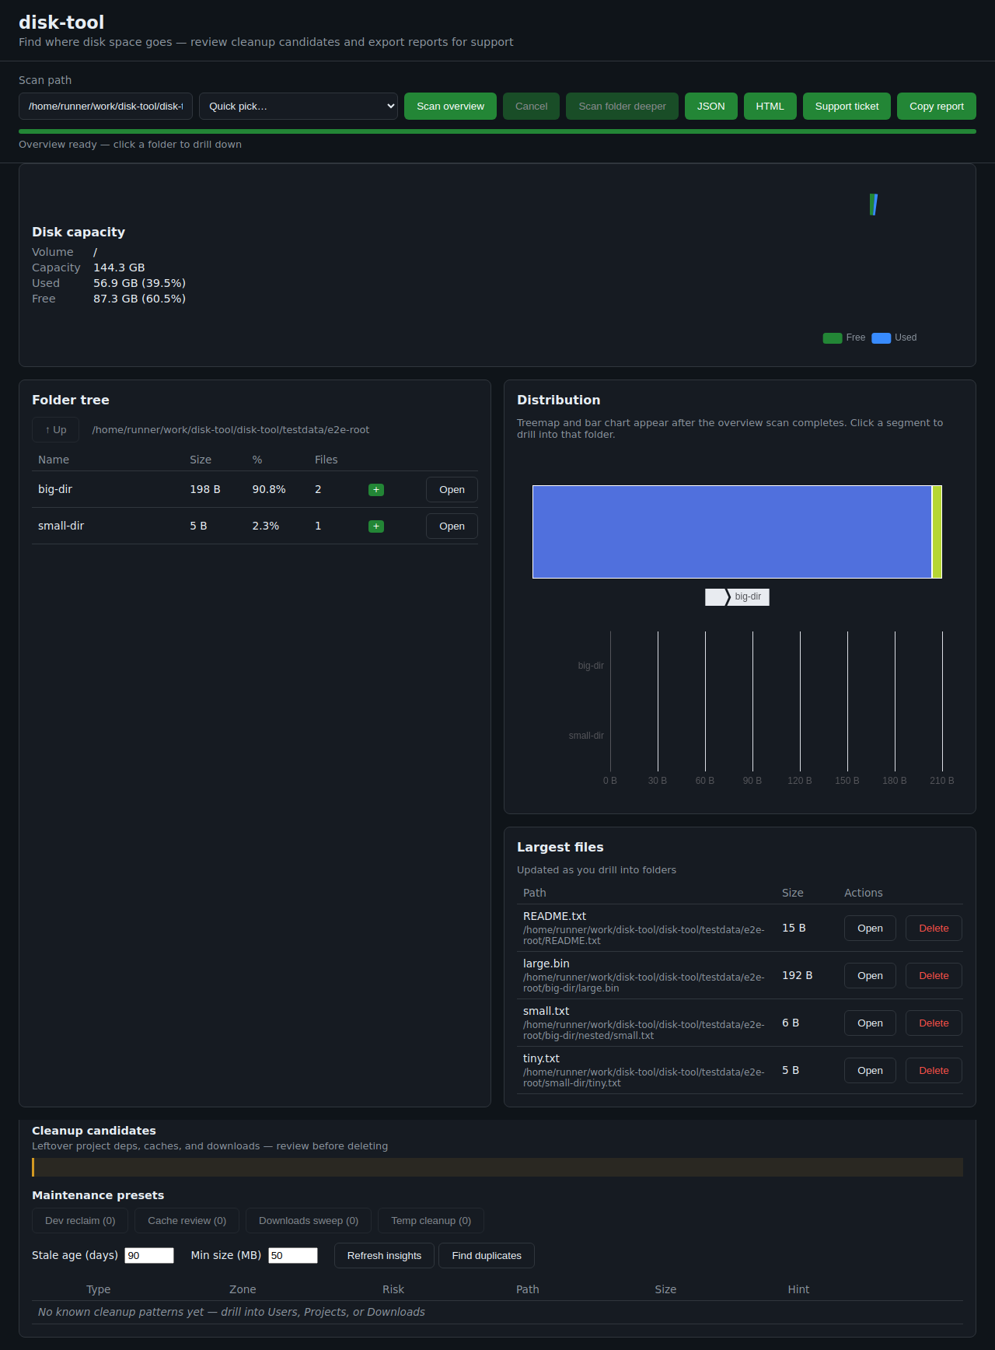Open the big-dir folder in the tree
Image resolution: width=995 pixels, height=1350 pixels.
click(x=452, y=490)
